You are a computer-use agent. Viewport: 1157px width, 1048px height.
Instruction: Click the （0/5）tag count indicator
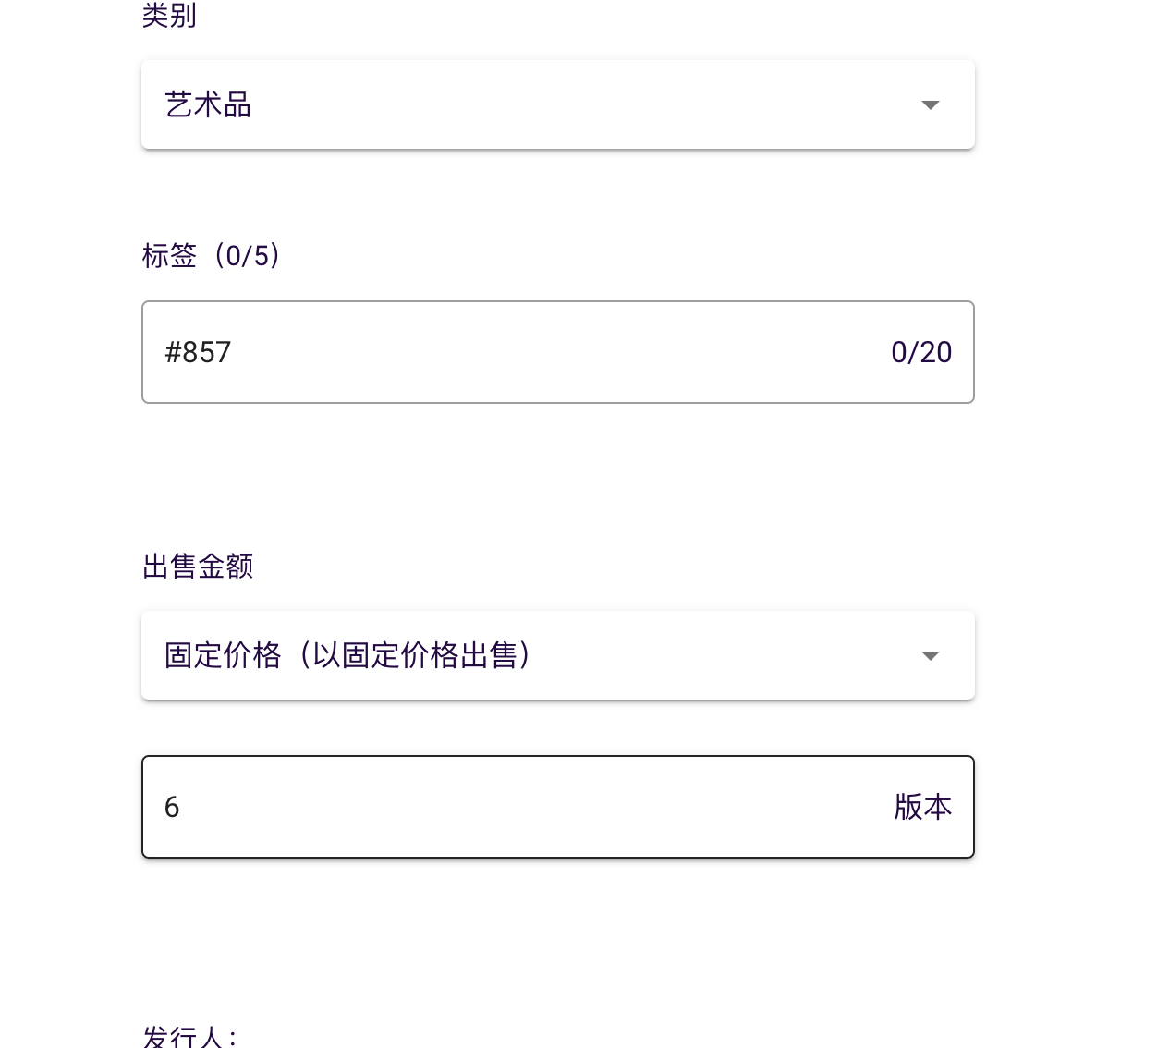pos(247,255)
